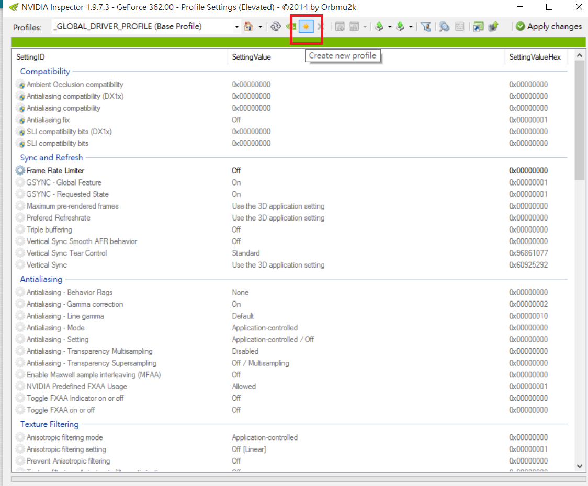
Task: Click icon beside Antialiasing fix
Action: coord(21,120)
